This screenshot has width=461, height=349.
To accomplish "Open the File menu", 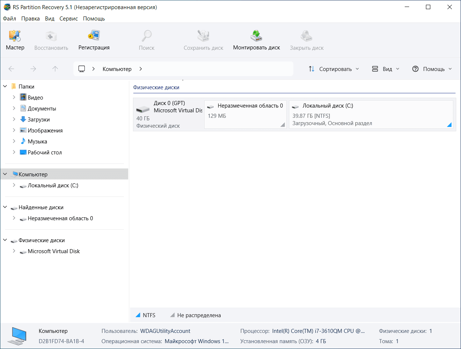I will point(9,19).
